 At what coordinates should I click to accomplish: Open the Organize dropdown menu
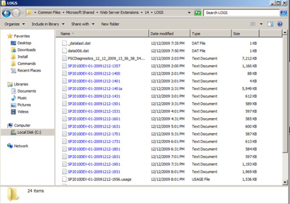[x=15, y=24]
